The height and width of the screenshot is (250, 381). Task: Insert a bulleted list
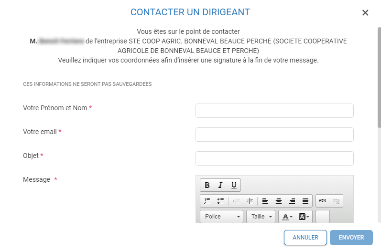[220, 201]
